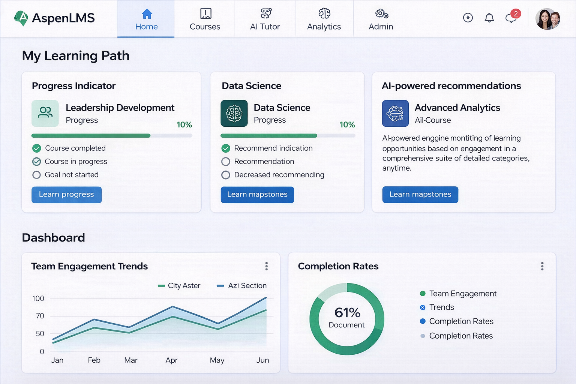Select Decreased recommending radio option

[x=226, y=175]
